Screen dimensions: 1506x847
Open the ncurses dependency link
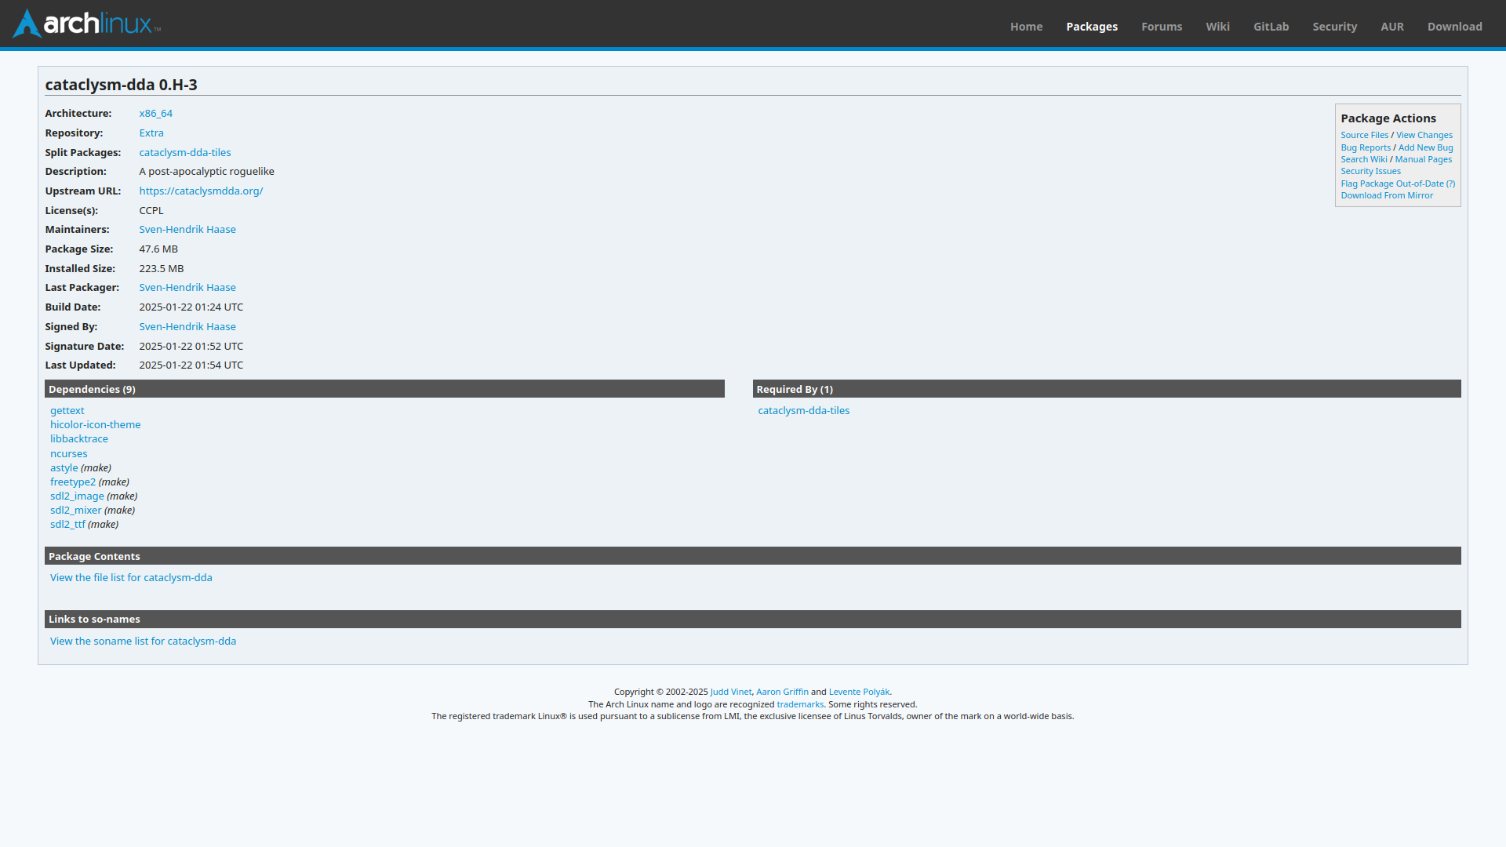tap(69, 454)
